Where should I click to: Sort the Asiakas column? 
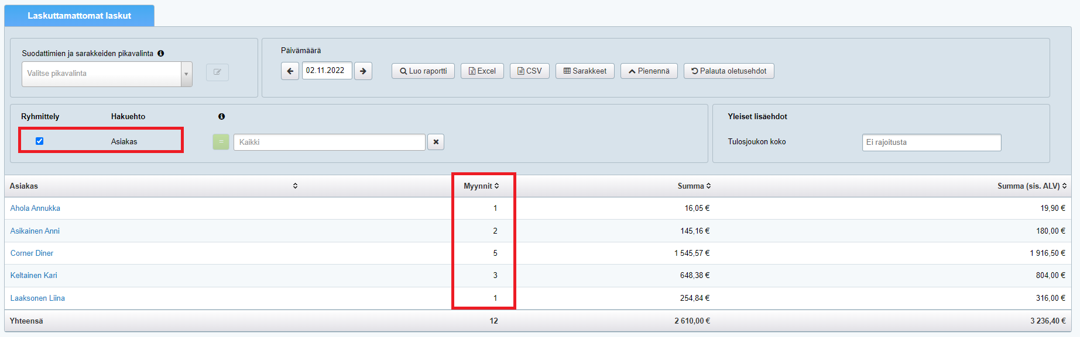coord(295,186)
